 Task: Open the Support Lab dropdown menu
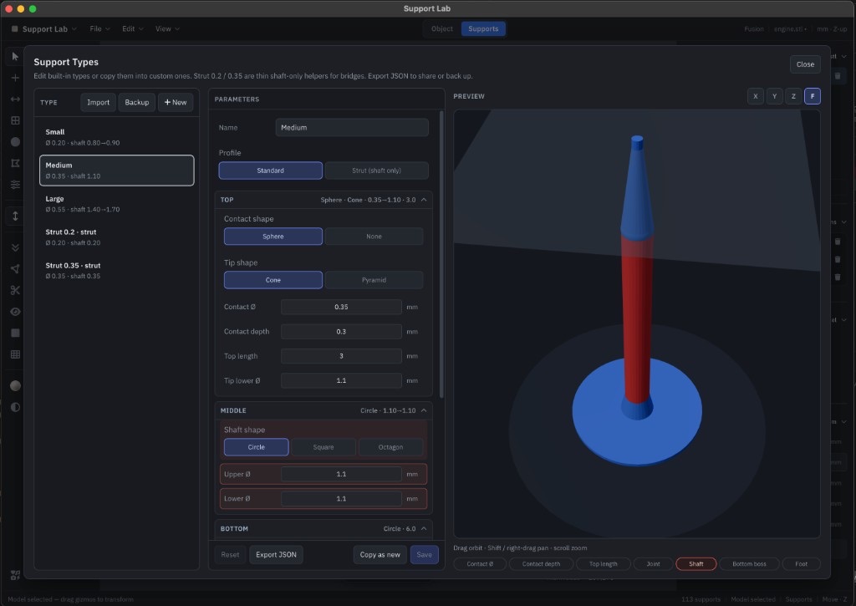point(44,29)
